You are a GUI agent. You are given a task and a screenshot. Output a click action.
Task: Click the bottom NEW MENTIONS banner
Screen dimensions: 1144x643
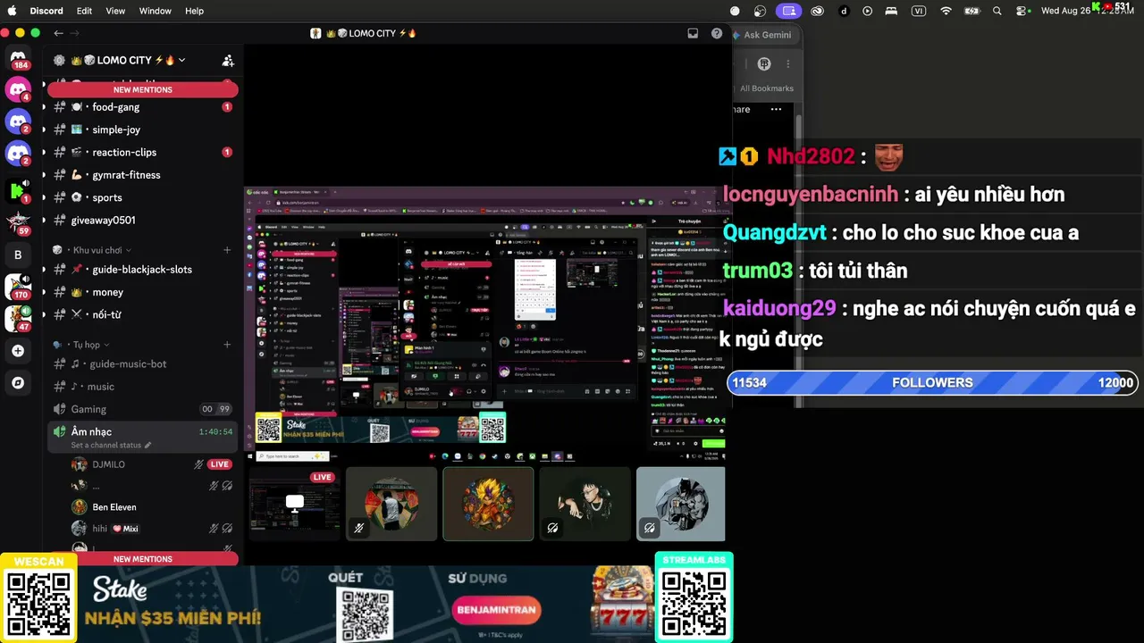[x=143, y=559]
